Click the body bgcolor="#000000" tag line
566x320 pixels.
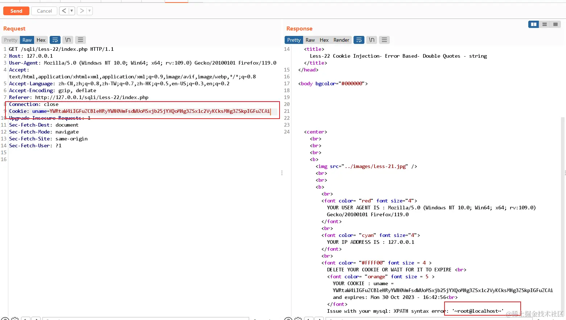click(x=333, y=83)
